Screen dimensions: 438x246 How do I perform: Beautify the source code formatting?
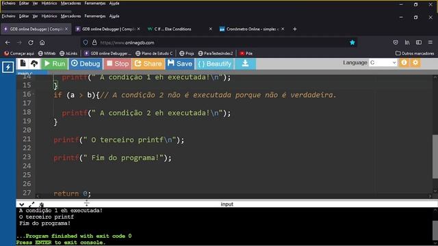tap(214, 64)
